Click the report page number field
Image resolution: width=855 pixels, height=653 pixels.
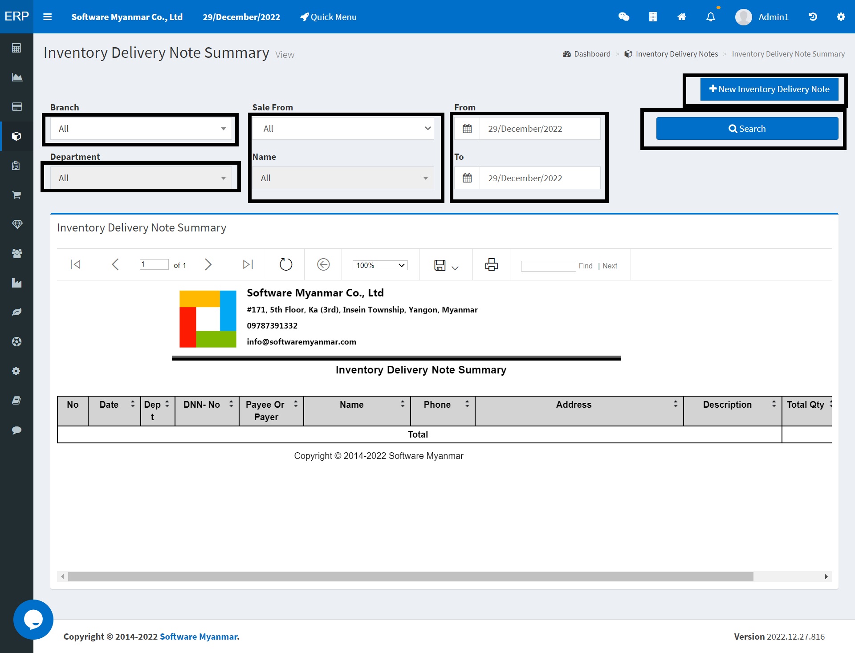(x=154, y=264)
